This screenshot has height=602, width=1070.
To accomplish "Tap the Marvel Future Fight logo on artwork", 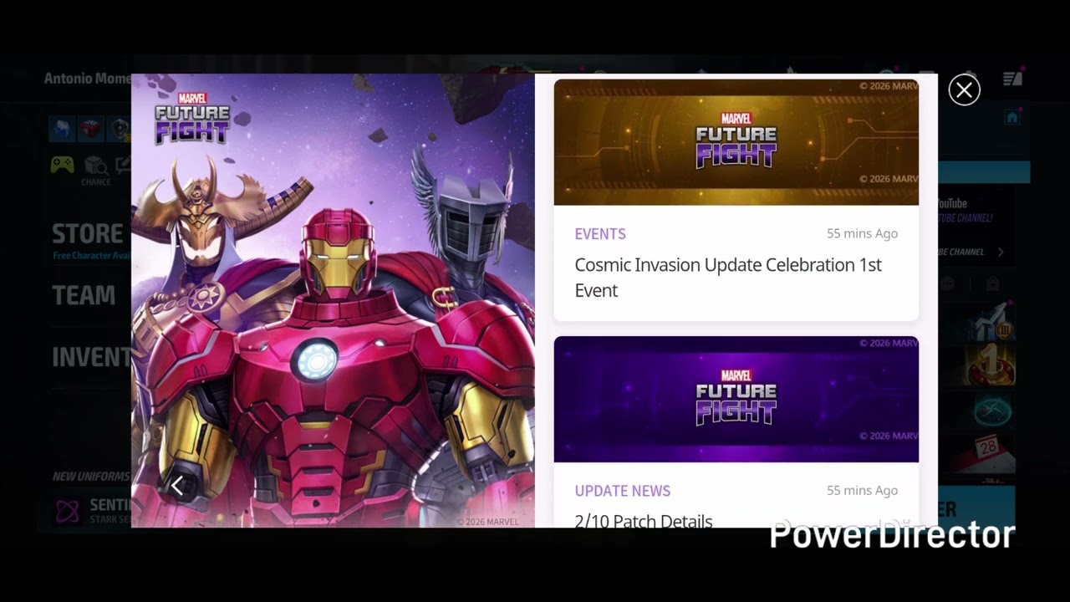I will click(x=191, y=118).
